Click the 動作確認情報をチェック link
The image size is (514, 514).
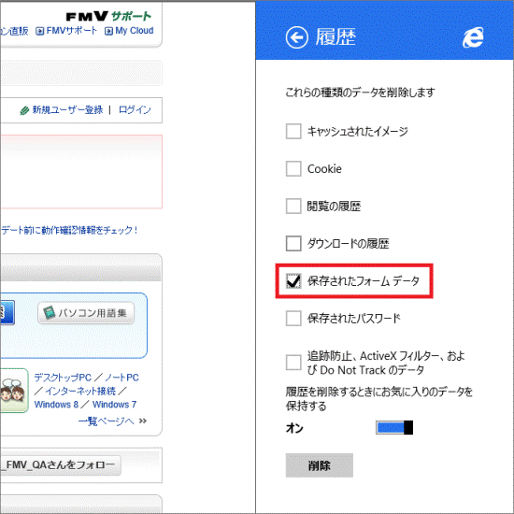click(x=69, y=230)
